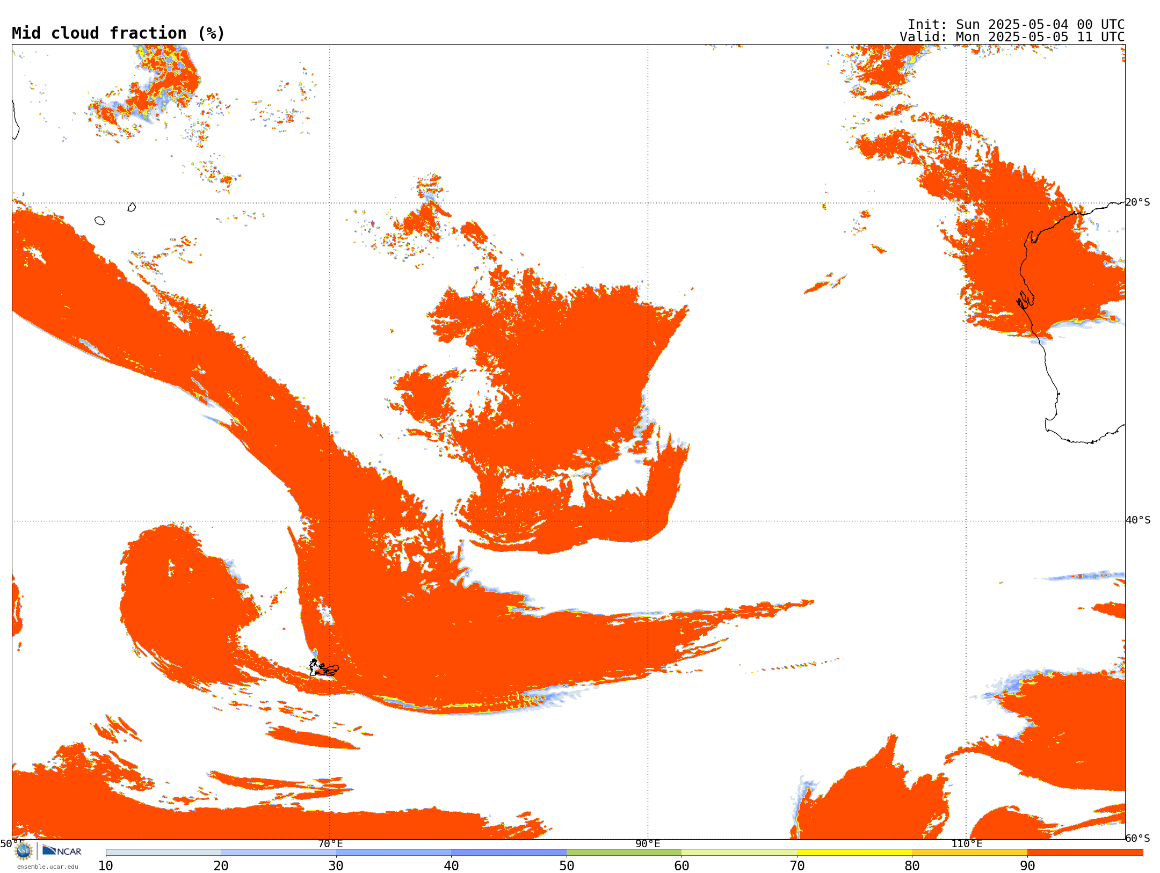This screenshot has width=1160, height=873.
Task: Click the 'Mid cloud fraction (%)' title
Action: (x=118, y=33)
